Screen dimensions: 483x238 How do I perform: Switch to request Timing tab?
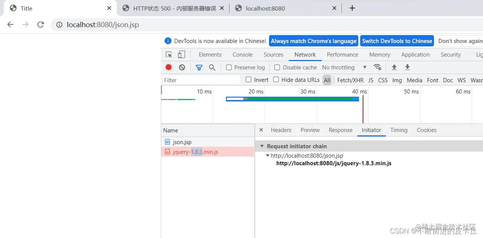point(399,130)
